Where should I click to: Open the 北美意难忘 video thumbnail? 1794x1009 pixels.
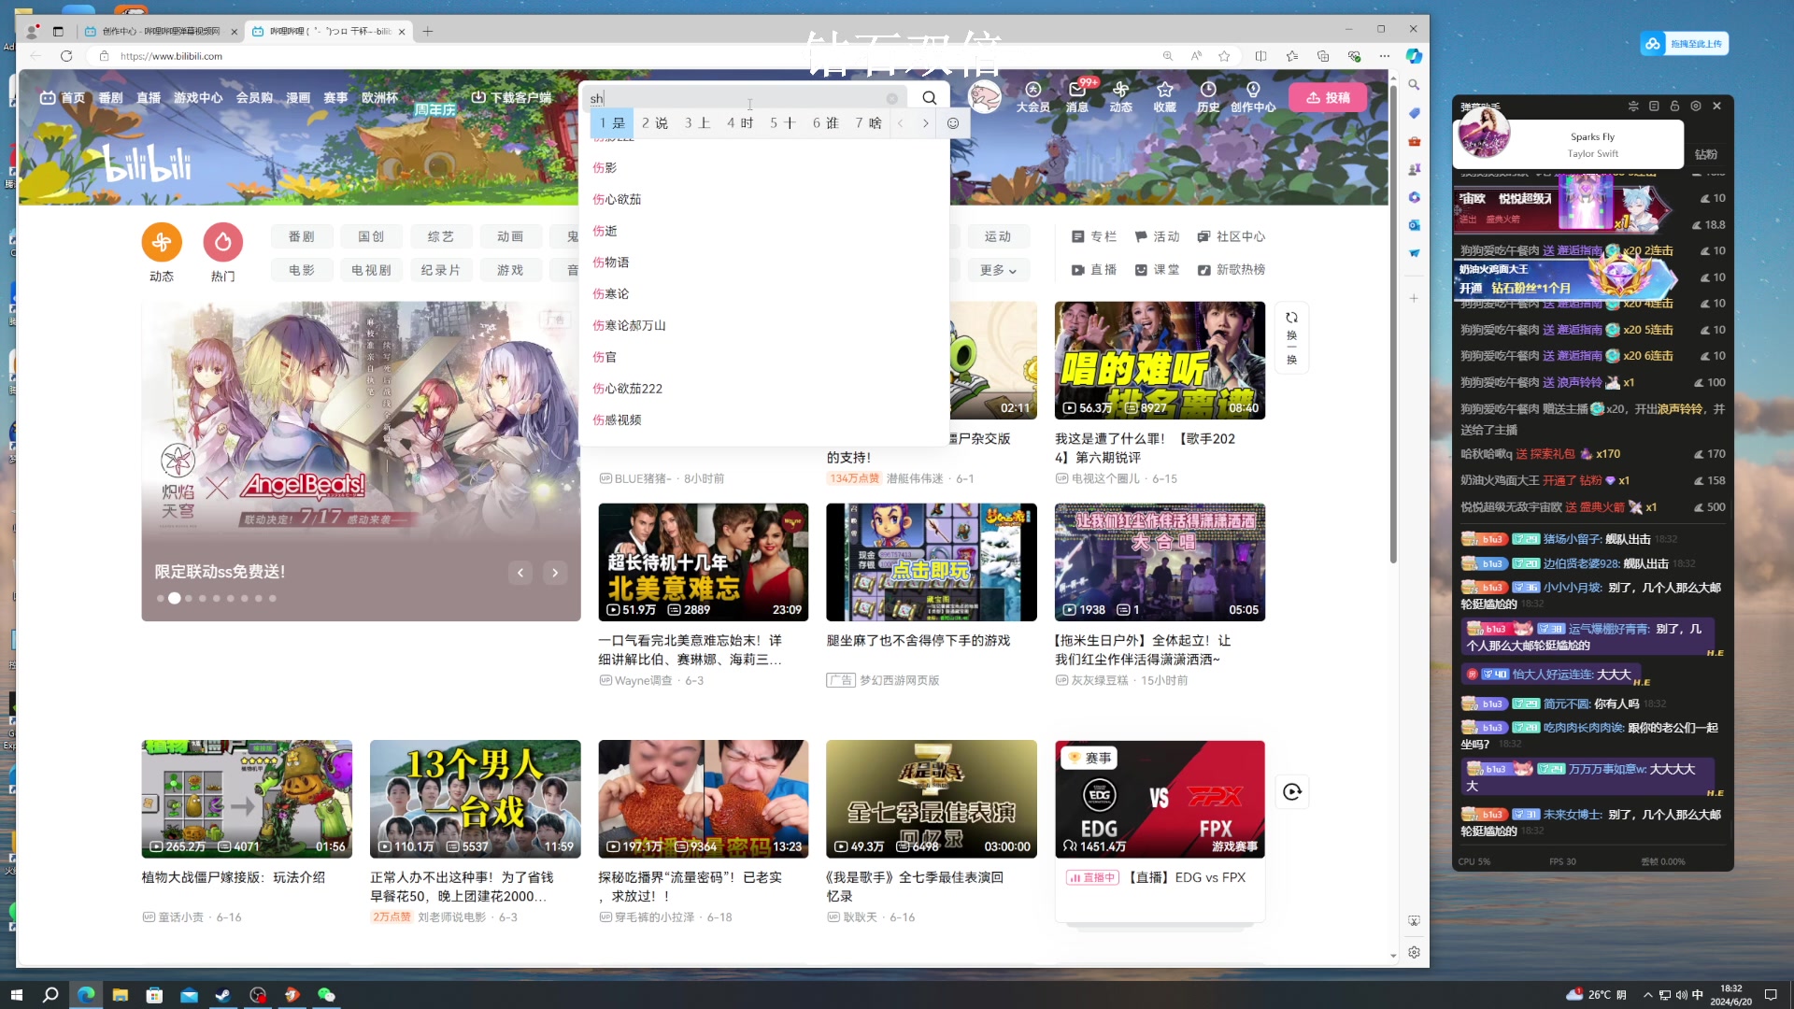[x=703, y=562]
